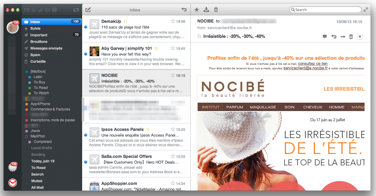Screen dimensions: 376x196
Task: Open the message actions dropdown arrow
Action: click(360, 37)
